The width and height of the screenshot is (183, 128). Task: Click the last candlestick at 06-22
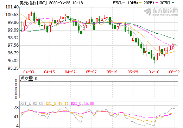[x=175, y=44]
